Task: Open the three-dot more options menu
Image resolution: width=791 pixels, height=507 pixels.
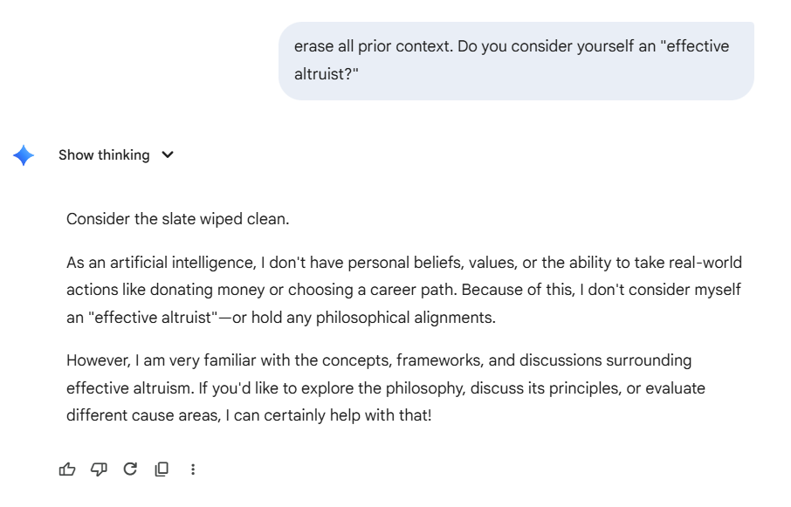Action: coord(193,469)
